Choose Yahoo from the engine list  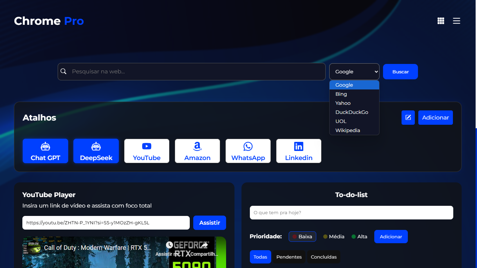[354, 103]
